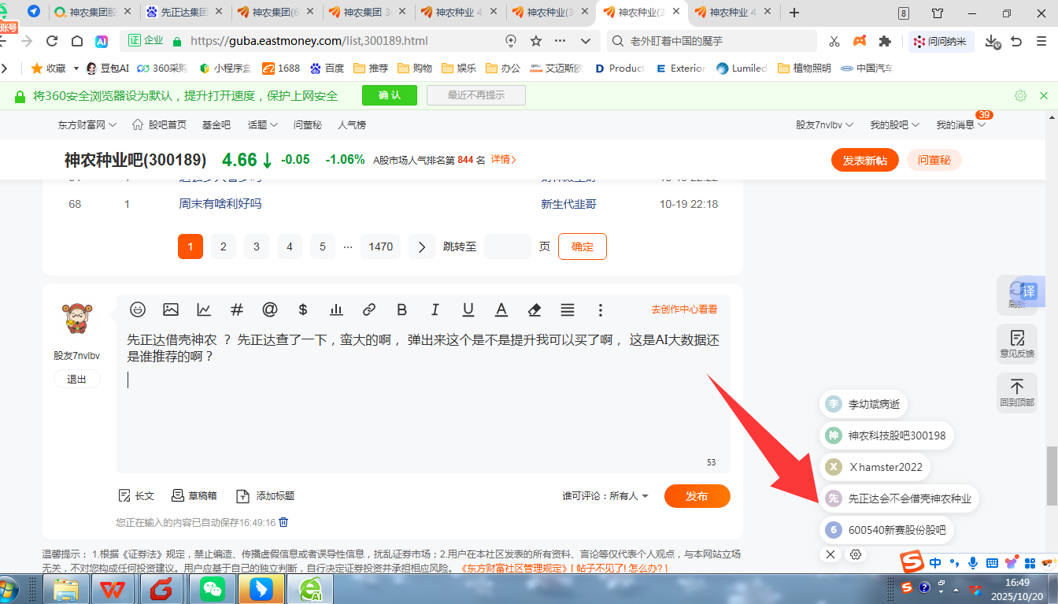The image size is (1058, 604).
Task: Click 添加标题 to add a title
Action: pyautogui.click(x=265, y=496)
